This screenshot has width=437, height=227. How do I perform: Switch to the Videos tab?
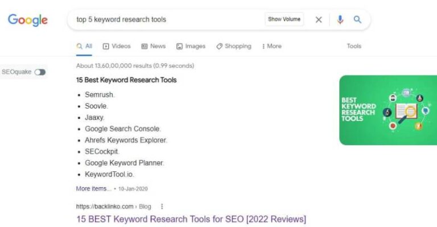[x=117, y=46]
